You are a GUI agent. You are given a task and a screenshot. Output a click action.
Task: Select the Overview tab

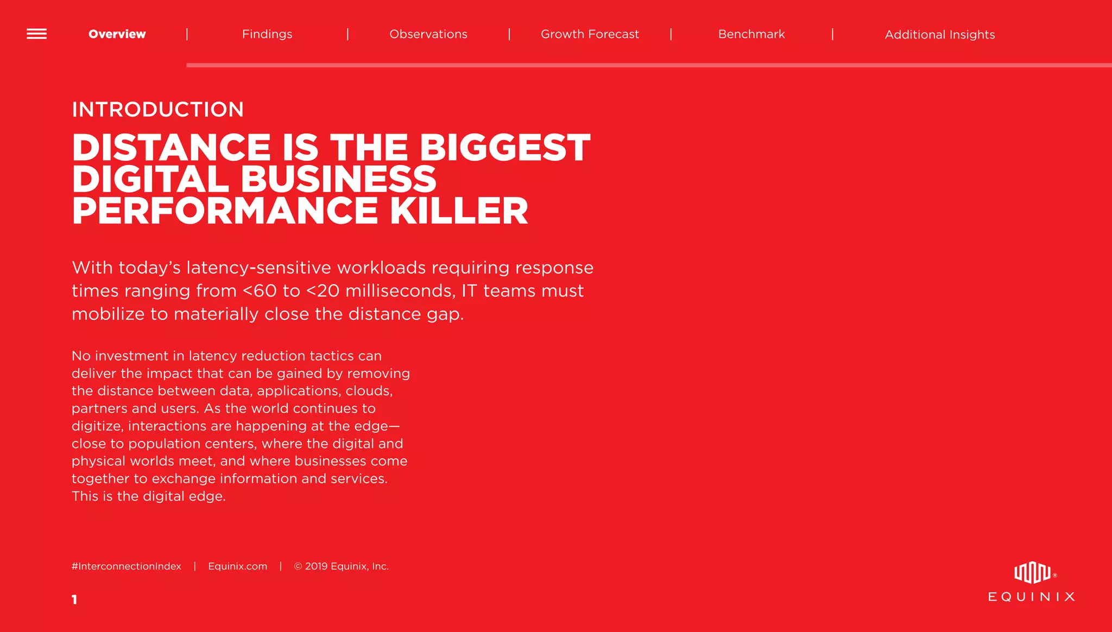(x=117, y=34)
